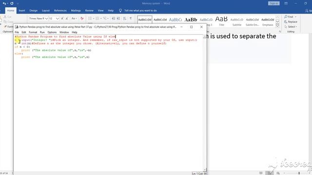Apply the Emphasis style from the gallery
The width and height of the screenshot is (312, 175).
268,21
